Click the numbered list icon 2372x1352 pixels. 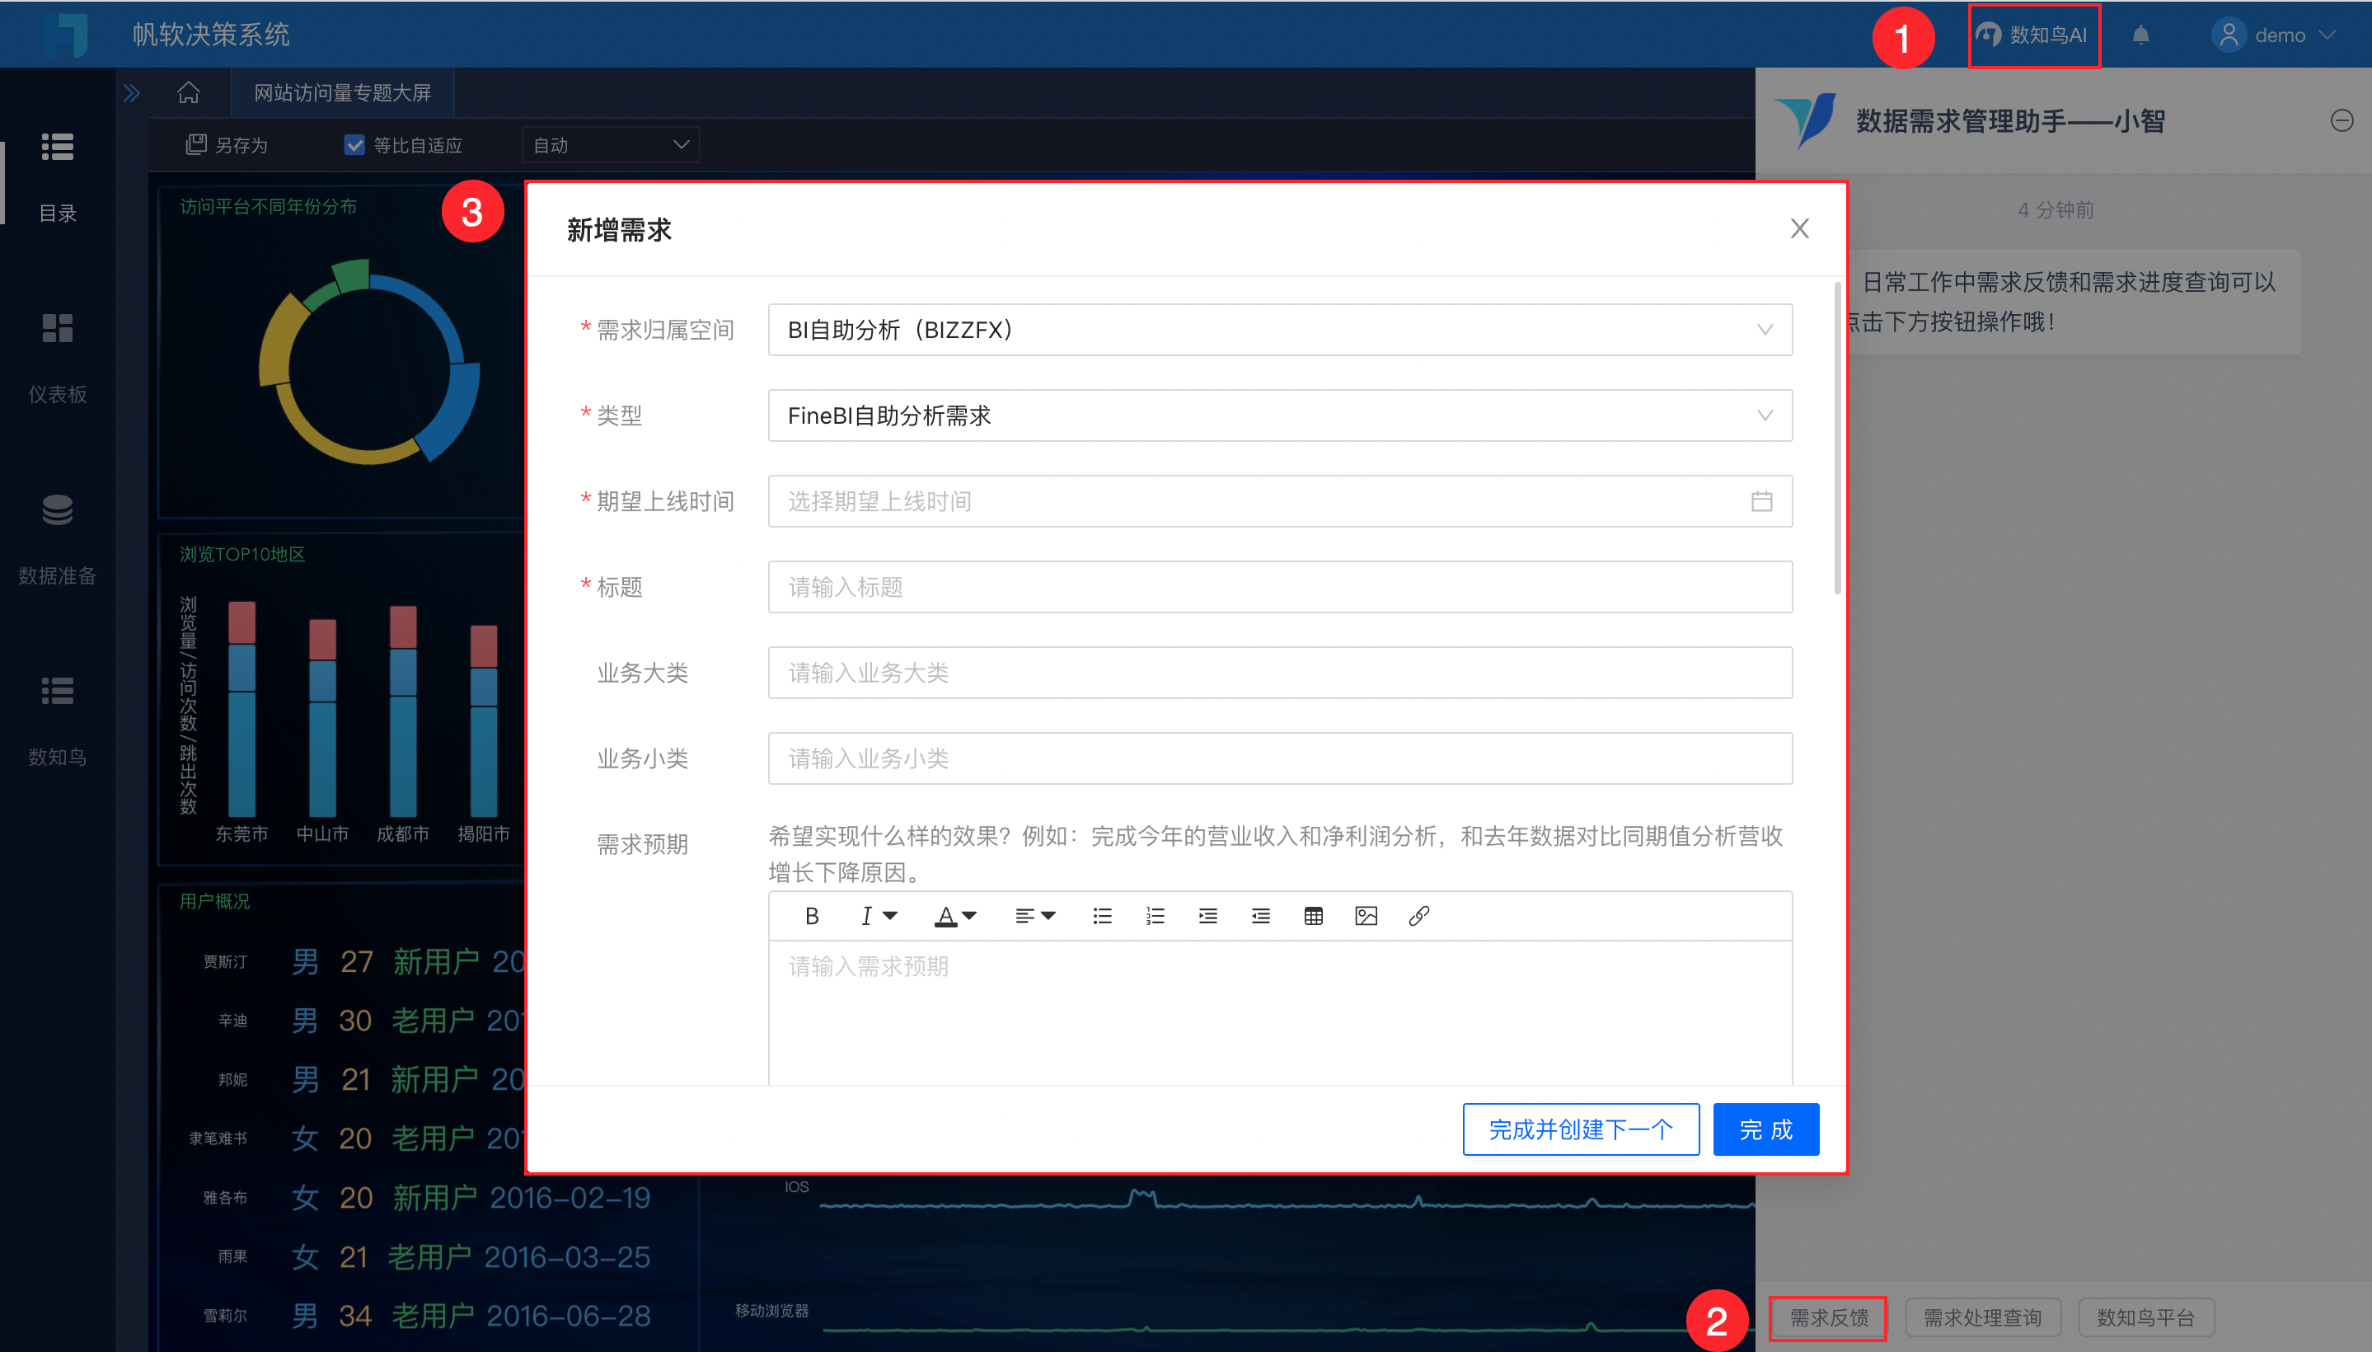[x=1155, y=917]
